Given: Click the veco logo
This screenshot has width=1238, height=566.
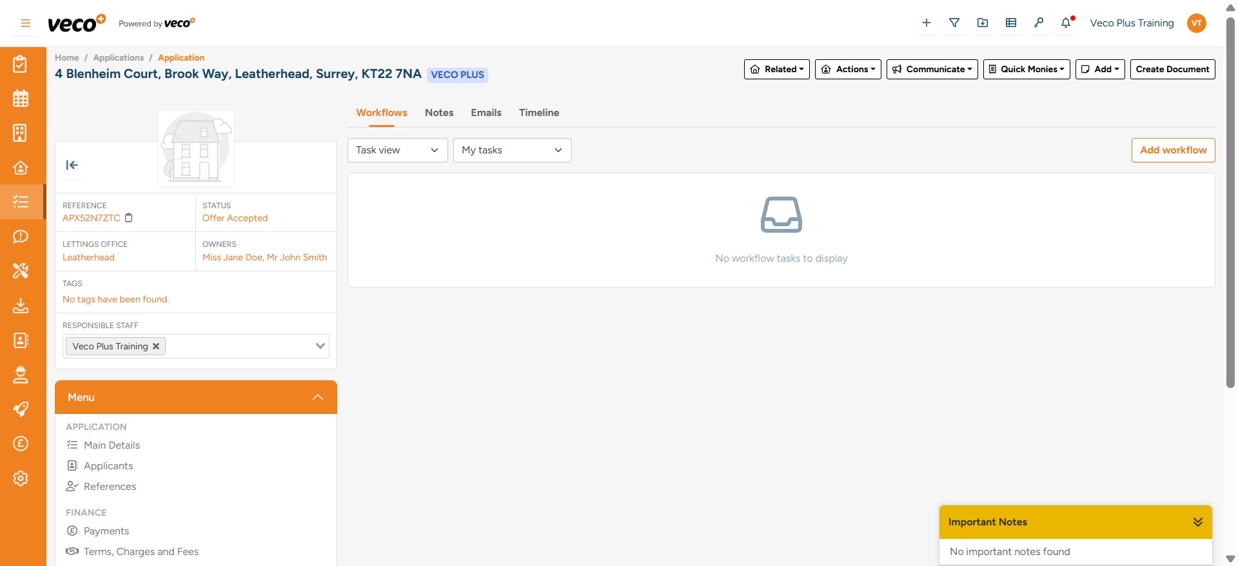Looking at the screenshot, I should [76, 23].
